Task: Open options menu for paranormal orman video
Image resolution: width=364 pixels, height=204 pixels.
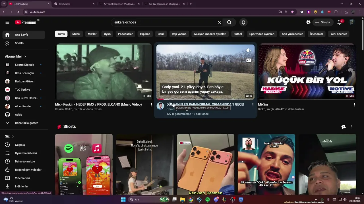Action: (x=253, y=105)
